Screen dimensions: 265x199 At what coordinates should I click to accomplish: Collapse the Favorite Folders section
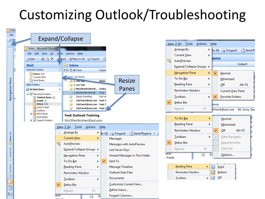point(60,70)
